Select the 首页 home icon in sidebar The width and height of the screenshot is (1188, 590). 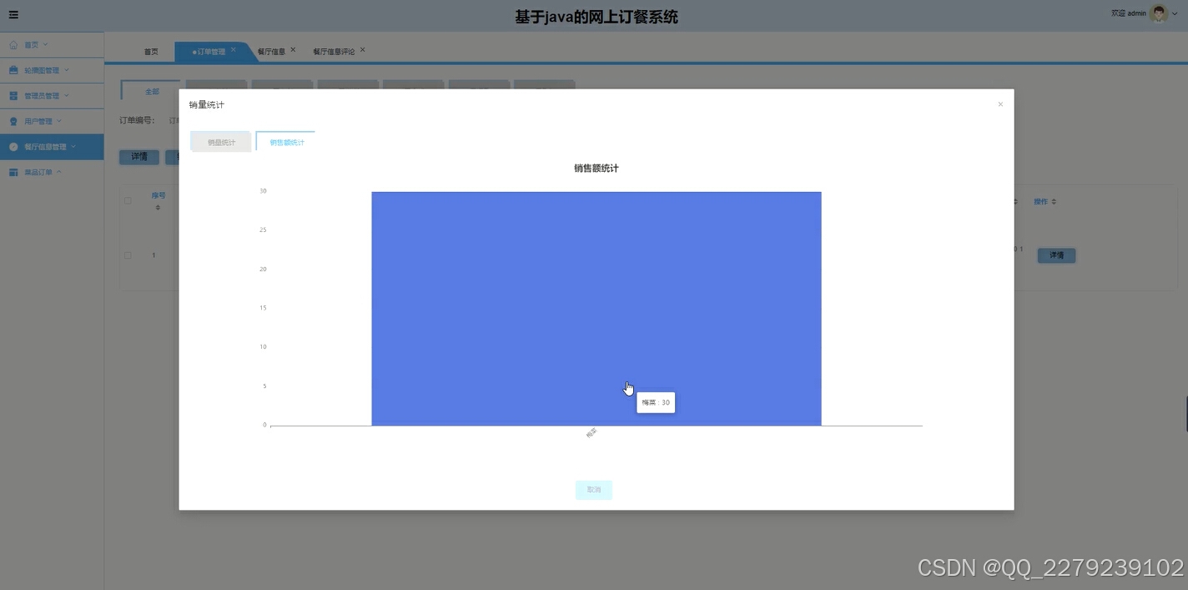click(x=13, y=44)
